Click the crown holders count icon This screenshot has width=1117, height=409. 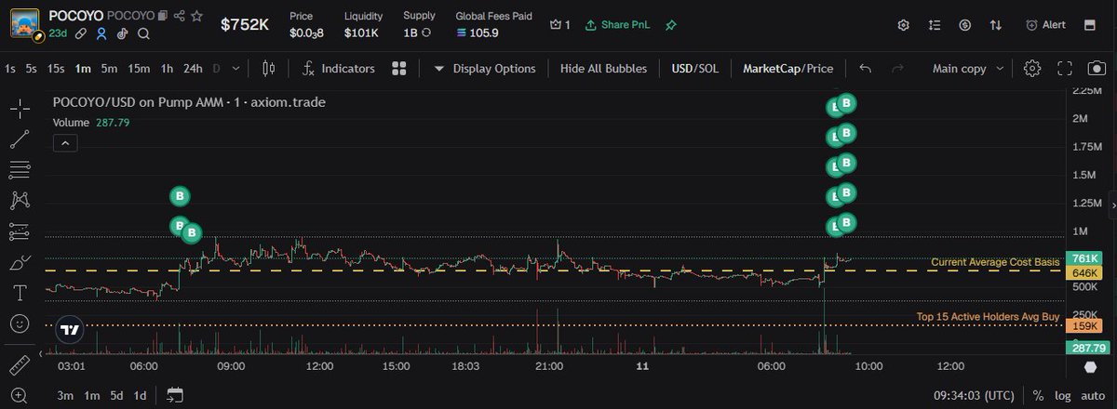point(560,25)
